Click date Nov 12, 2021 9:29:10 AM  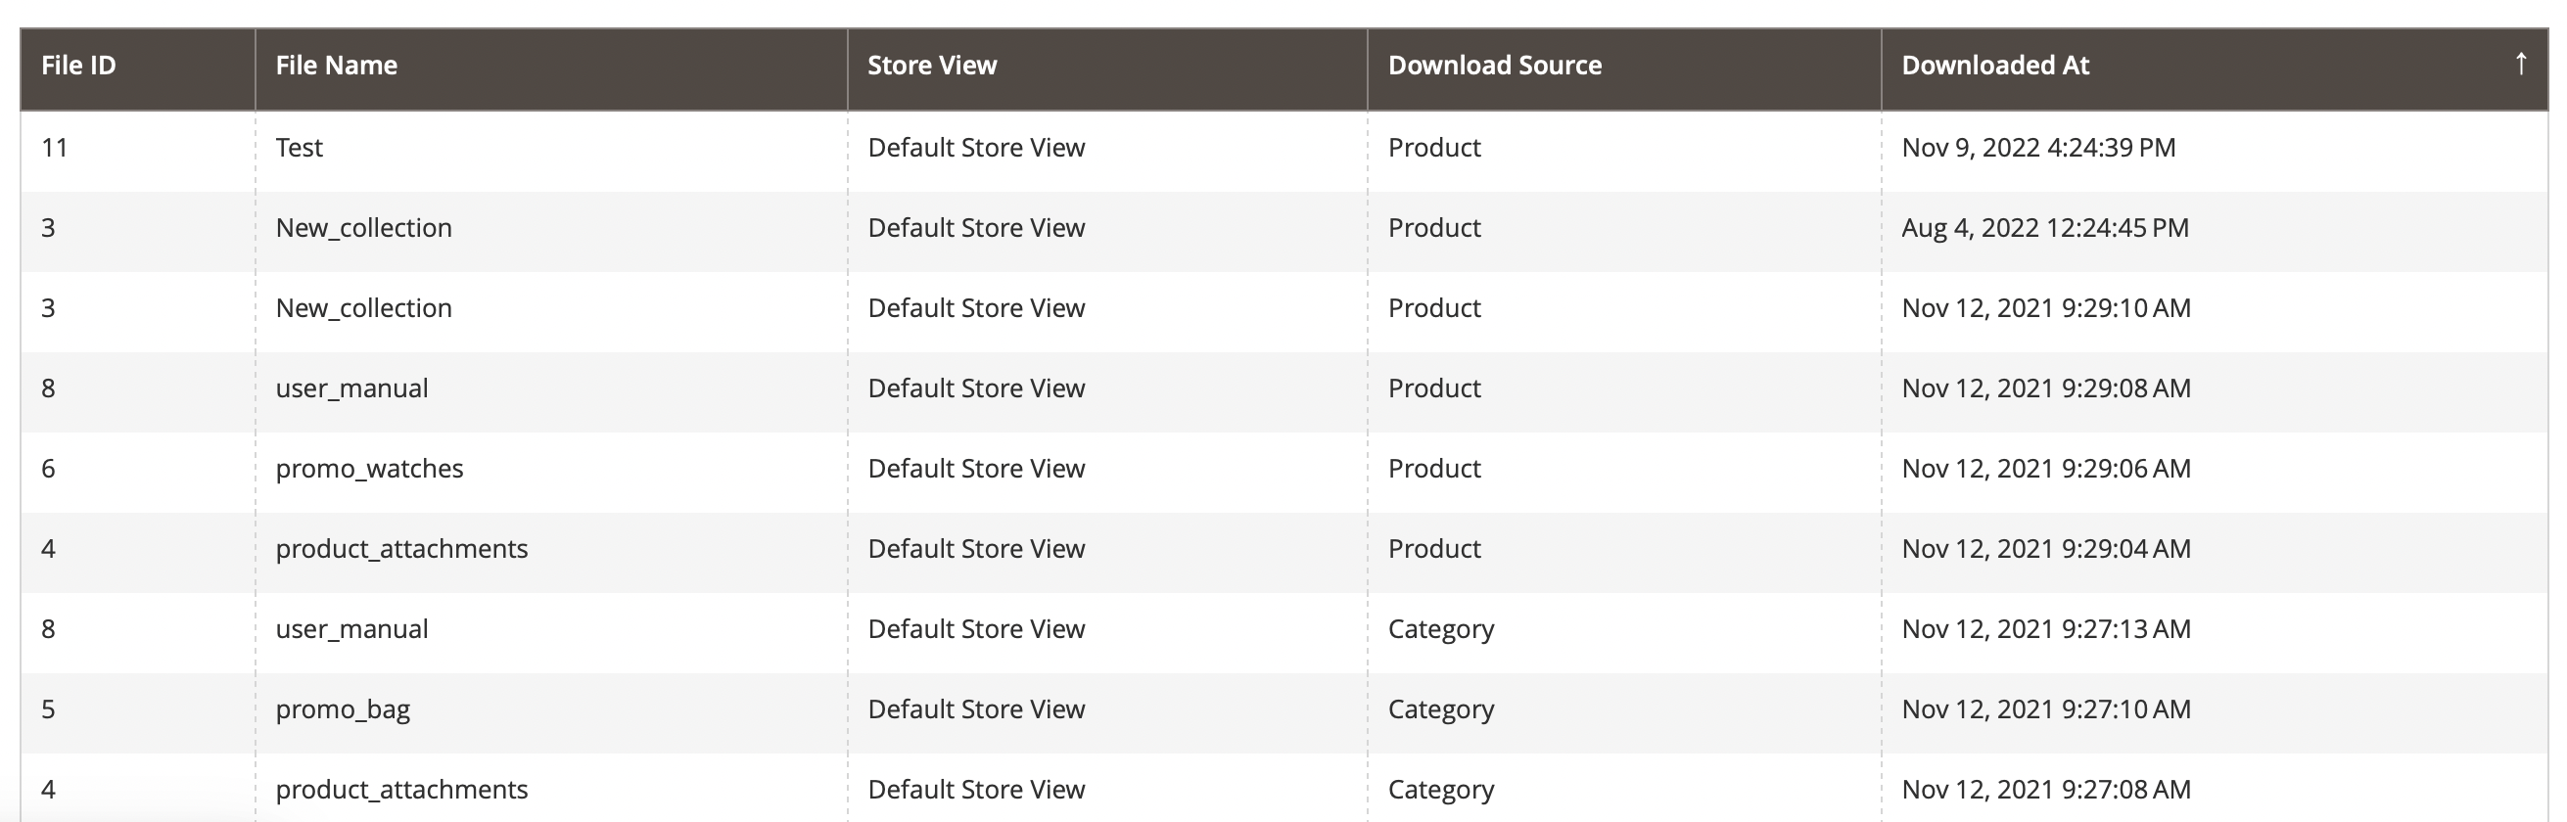[x=2046, y=308]
